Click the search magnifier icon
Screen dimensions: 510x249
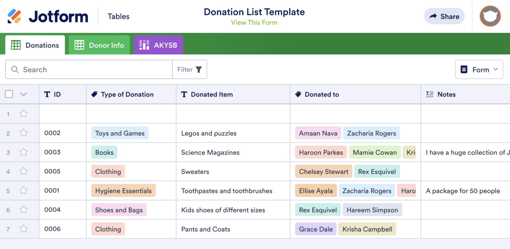coord(15,69)
